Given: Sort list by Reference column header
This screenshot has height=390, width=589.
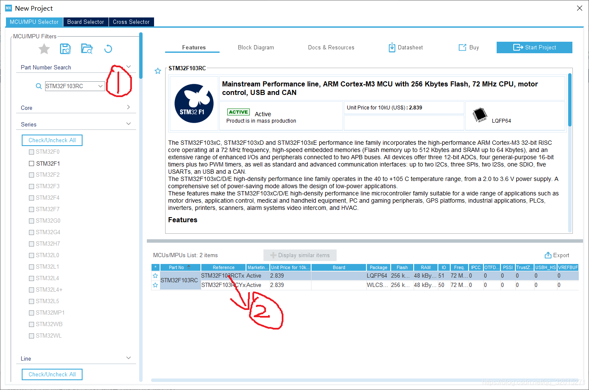Looking at the screenshot, I should tap(224, 267).
